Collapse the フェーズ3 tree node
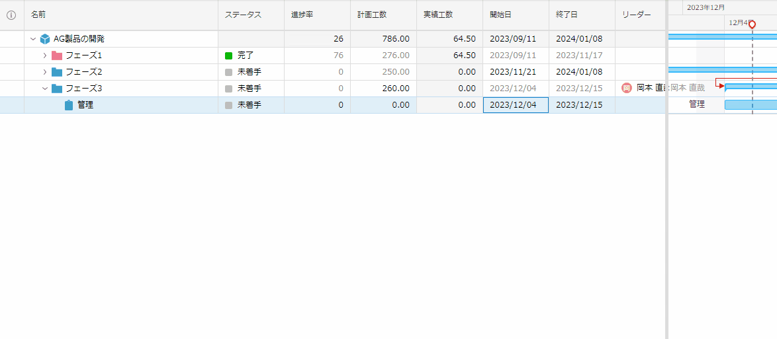 (x=45, y=89)
